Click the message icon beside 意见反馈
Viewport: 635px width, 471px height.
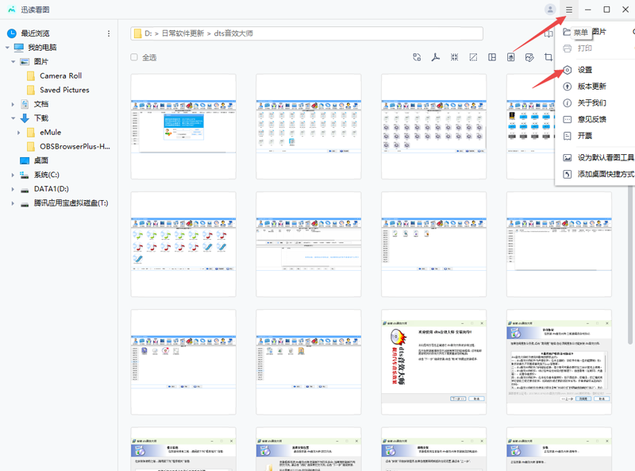click(568, 119)
